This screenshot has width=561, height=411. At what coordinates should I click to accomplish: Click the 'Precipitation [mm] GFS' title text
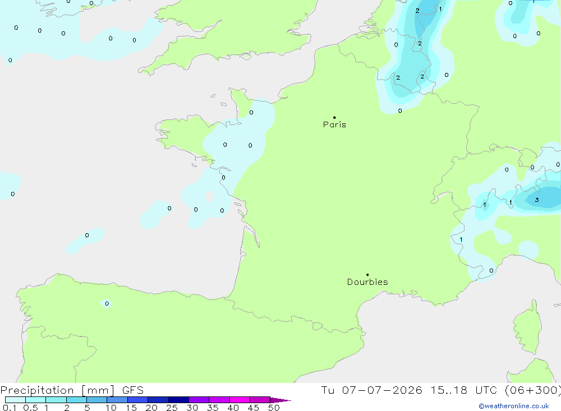(72, 390)
